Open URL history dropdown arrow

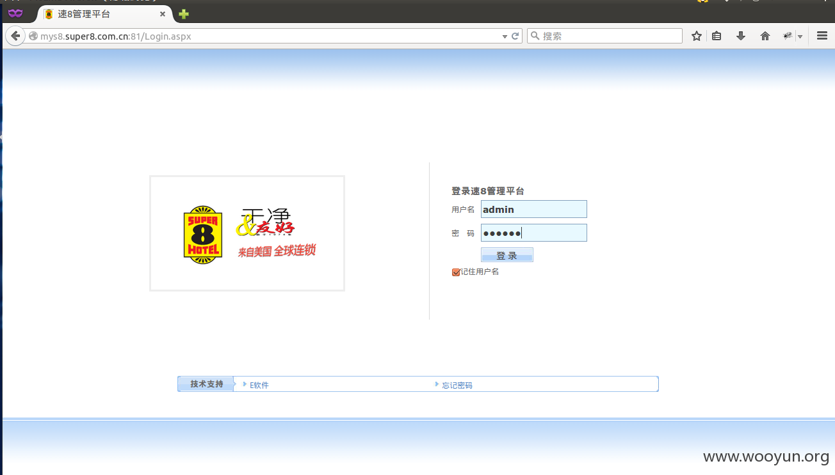click(x=505, y=36)
